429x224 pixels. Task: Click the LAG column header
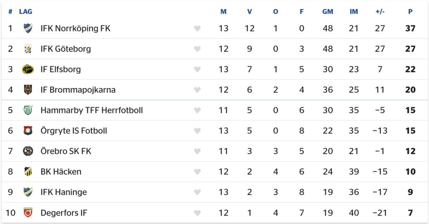(26, 12)
